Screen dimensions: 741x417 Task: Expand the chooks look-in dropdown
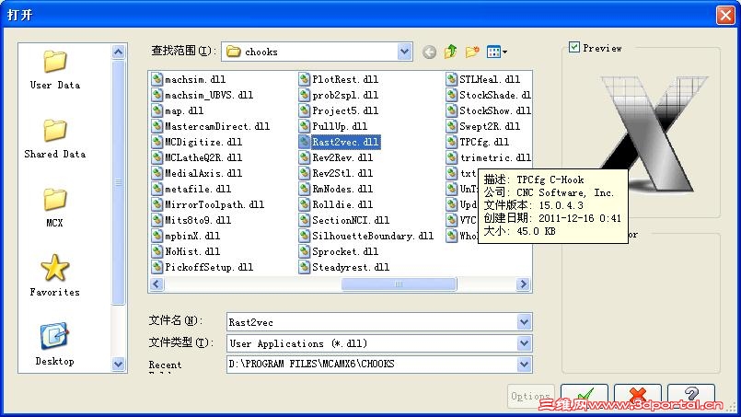point(404,52)
